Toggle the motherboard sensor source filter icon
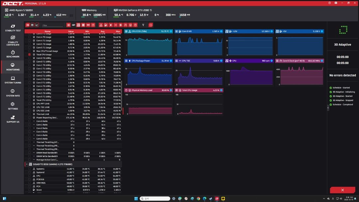The width and height of the screenshot is (359, 202). click(x=78, y=25)
